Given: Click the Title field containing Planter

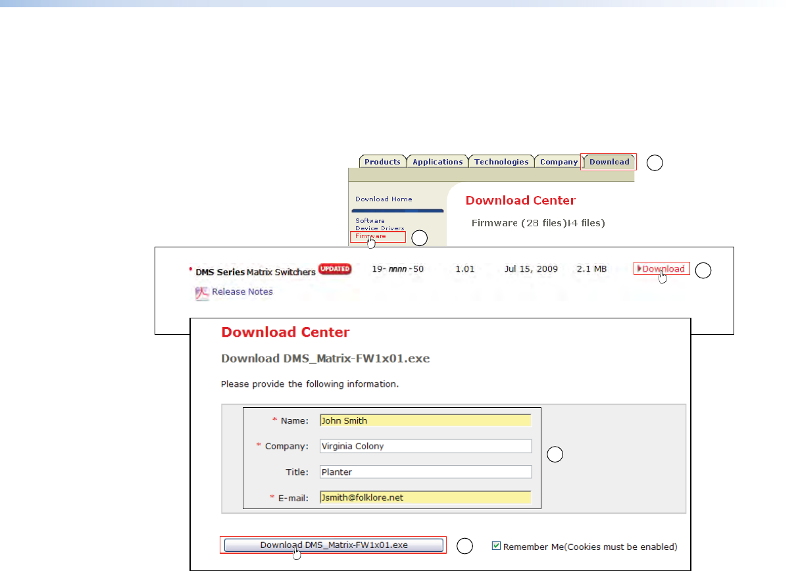Looking at the screenshot, I should point(425,472).
